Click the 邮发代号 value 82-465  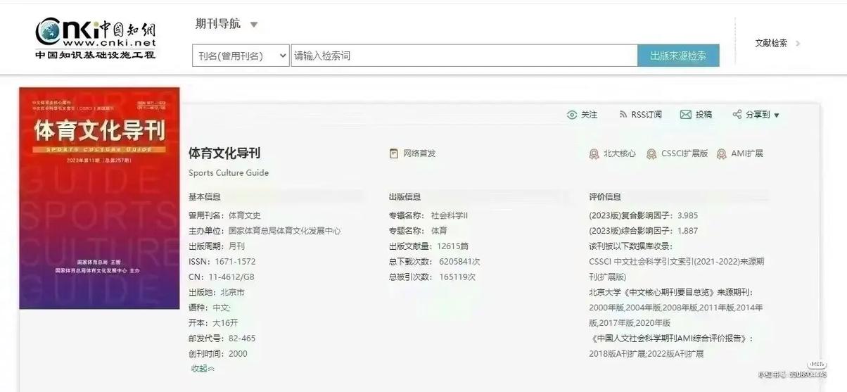[242, 339]
